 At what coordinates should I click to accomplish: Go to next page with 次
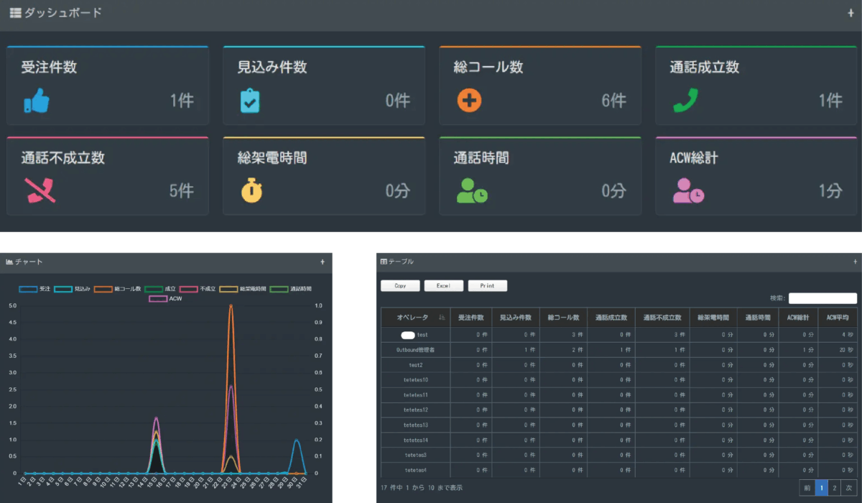click(x=848, y=488)
